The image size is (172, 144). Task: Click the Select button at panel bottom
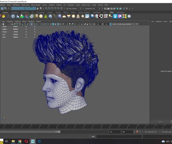pos(160,122)
